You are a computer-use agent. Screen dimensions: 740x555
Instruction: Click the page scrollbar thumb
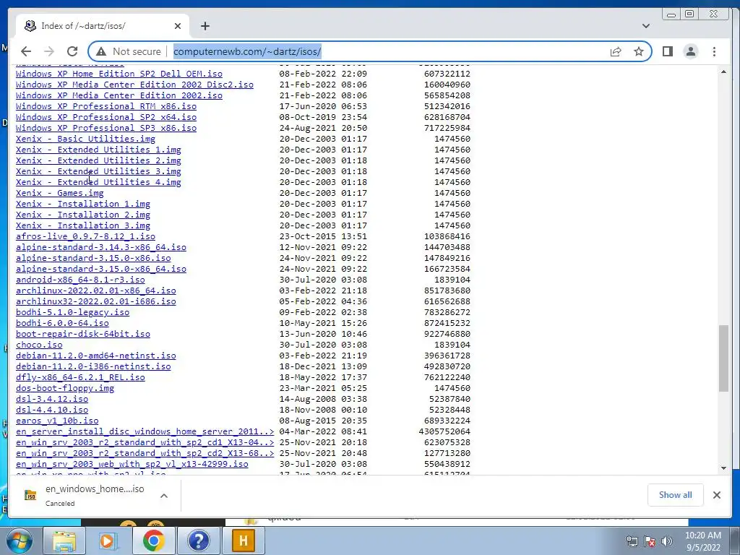(x=723, y=358)
